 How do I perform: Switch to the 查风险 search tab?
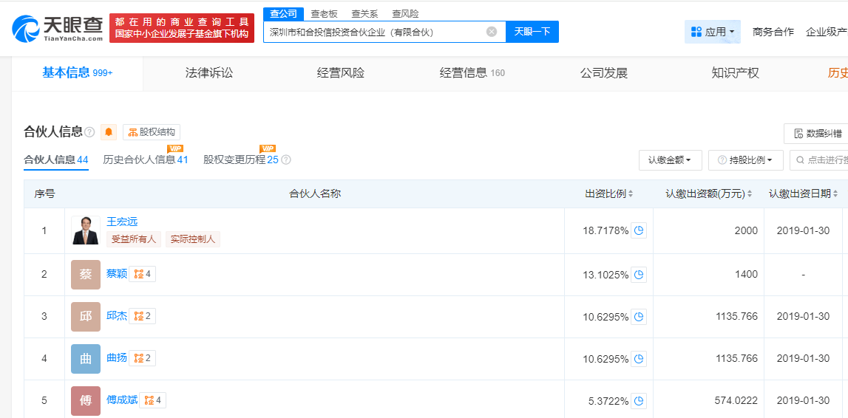(x=405, y=14)
